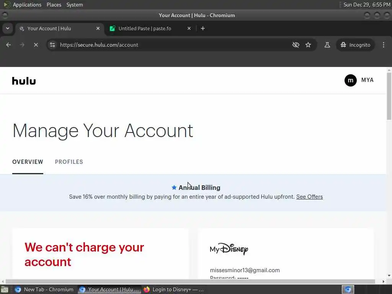Select the missesminor13@gmail.com email text
This screenshot has width=392, height=294.
(x=245, y=270)
